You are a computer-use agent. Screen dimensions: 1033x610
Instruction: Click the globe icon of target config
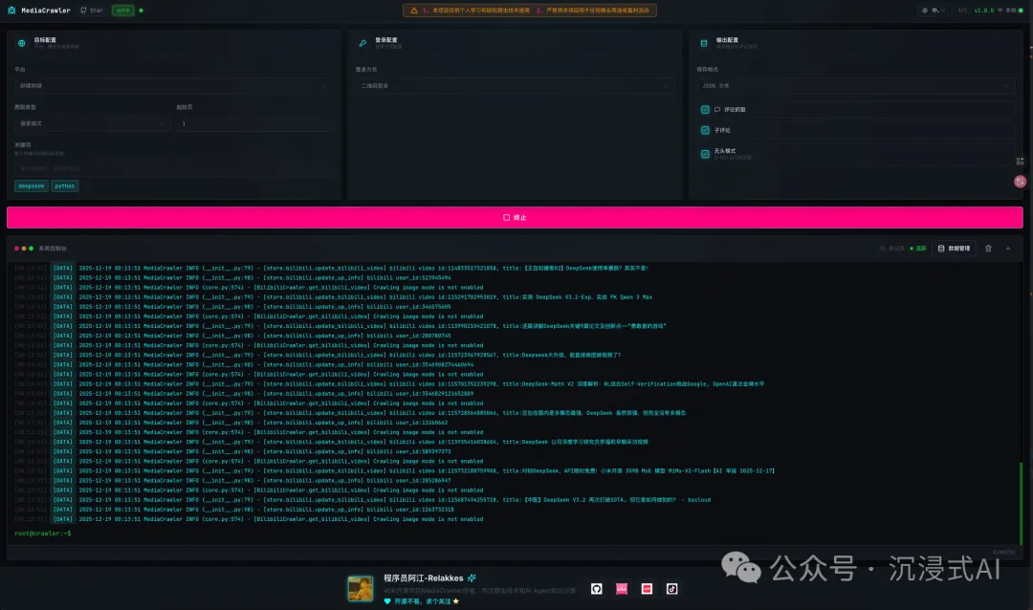(22, 43)
